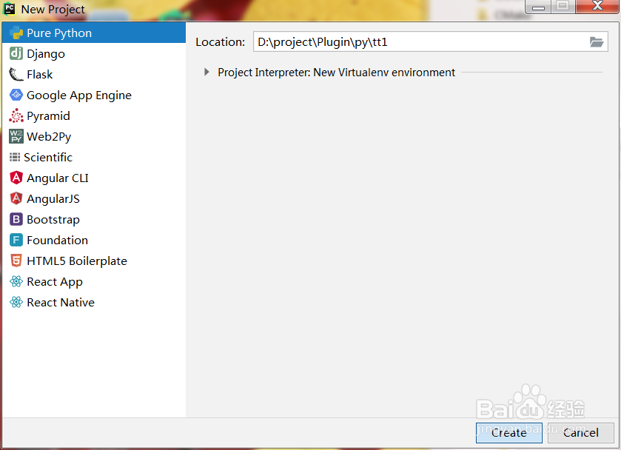621x450 pixels.
Task: Click the Pyramid project icon
Action: pyautogui.click(x=16, y=115)
